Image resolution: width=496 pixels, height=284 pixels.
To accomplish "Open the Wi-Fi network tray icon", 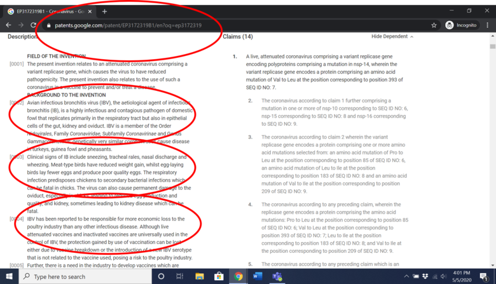I will (435, 276).
